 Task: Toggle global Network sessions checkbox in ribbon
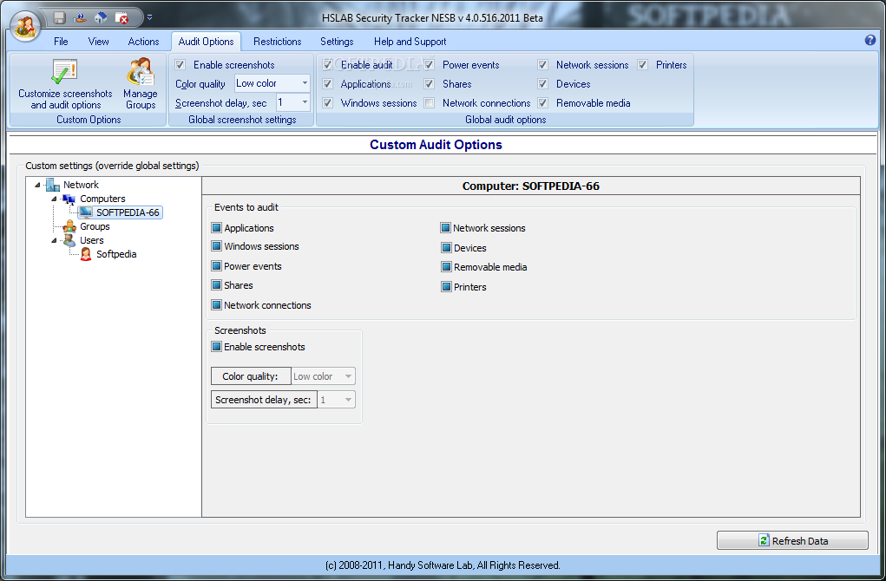543,64
